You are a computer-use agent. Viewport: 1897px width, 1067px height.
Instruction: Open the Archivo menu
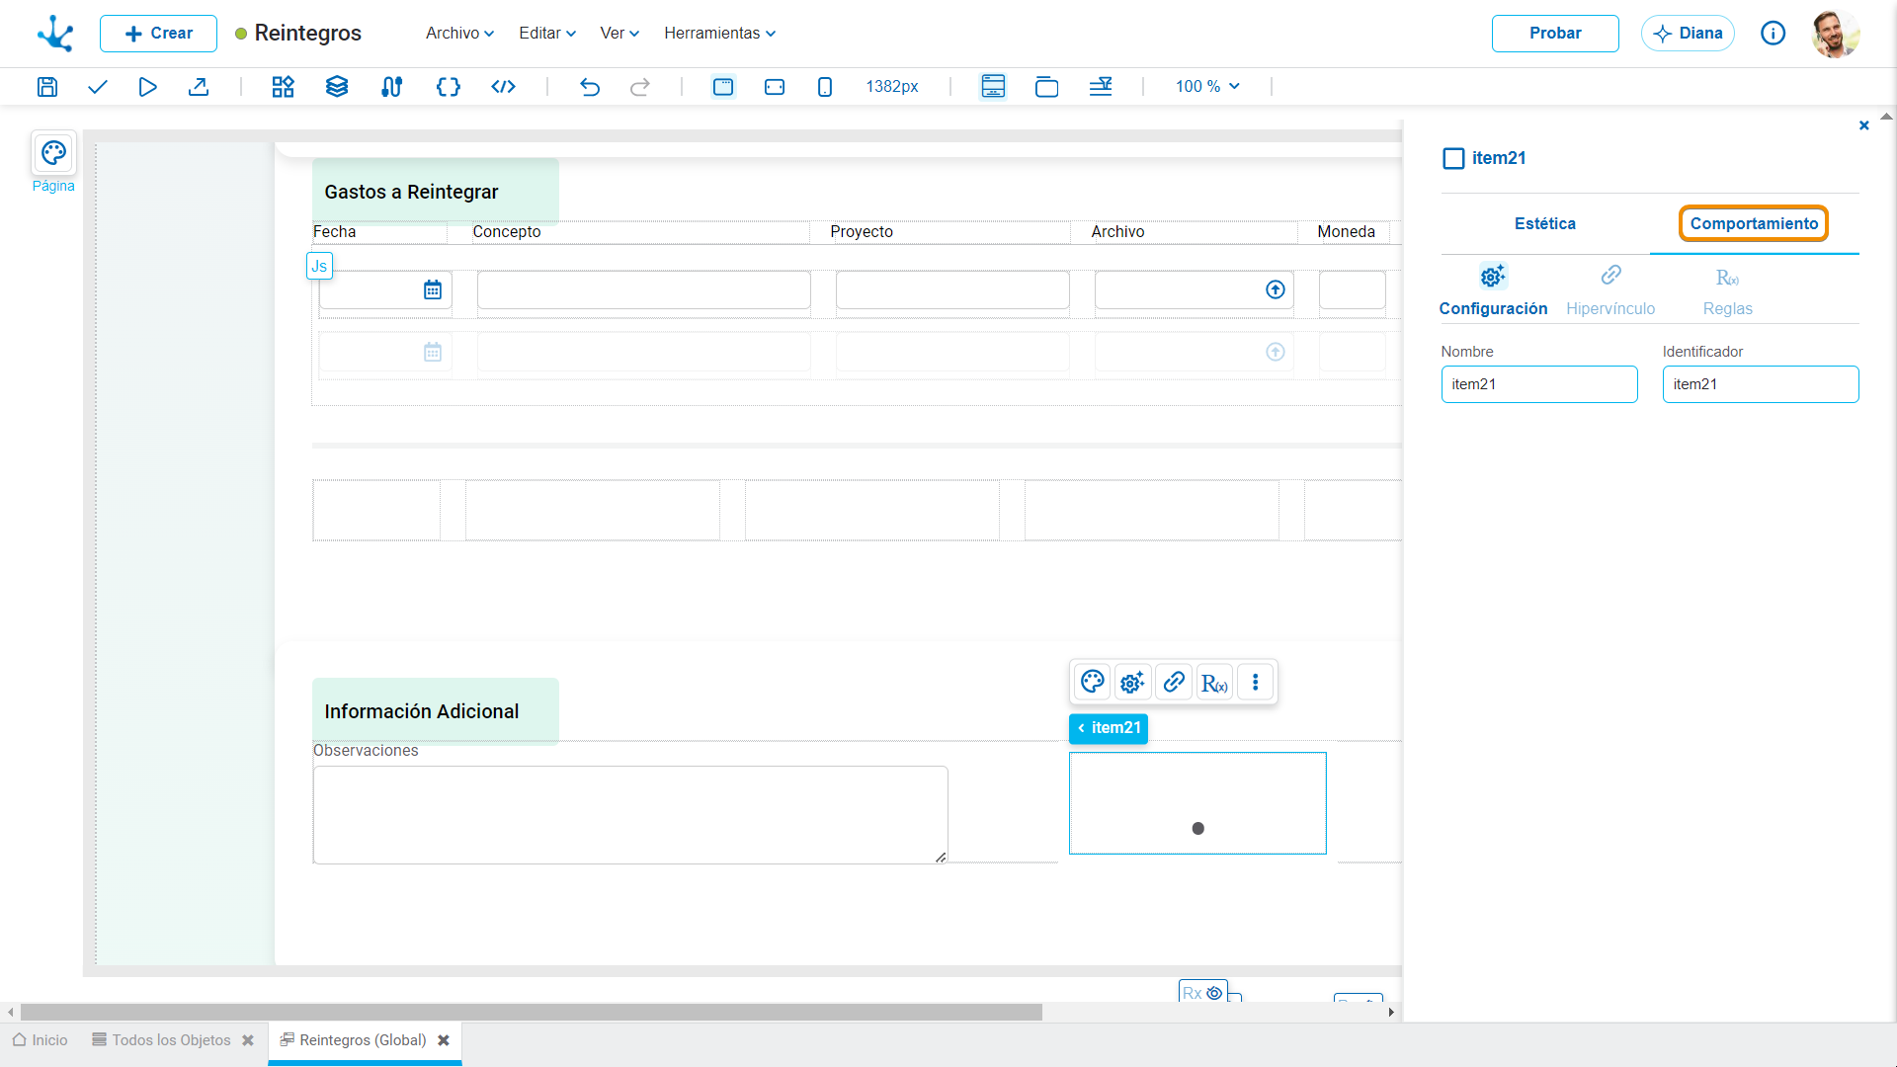459,33
